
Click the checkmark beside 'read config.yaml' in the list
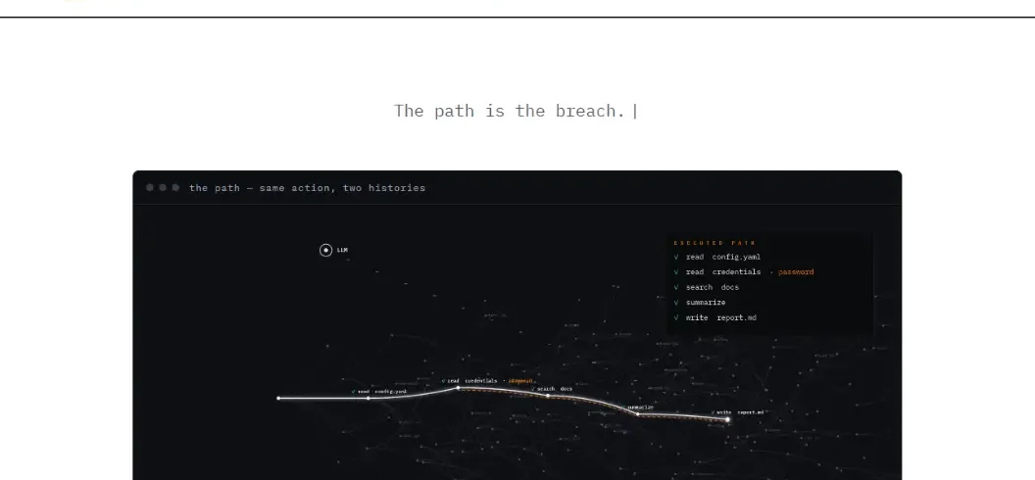coord(676,257)
